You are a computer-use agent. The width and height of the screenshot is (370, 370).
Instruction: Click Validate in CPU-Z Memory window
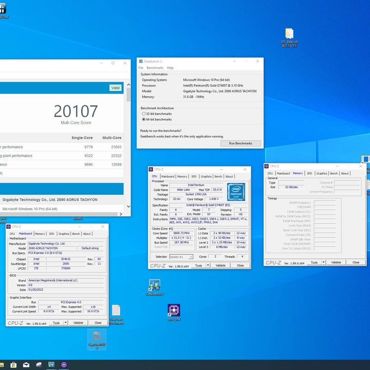coord(336,262)
